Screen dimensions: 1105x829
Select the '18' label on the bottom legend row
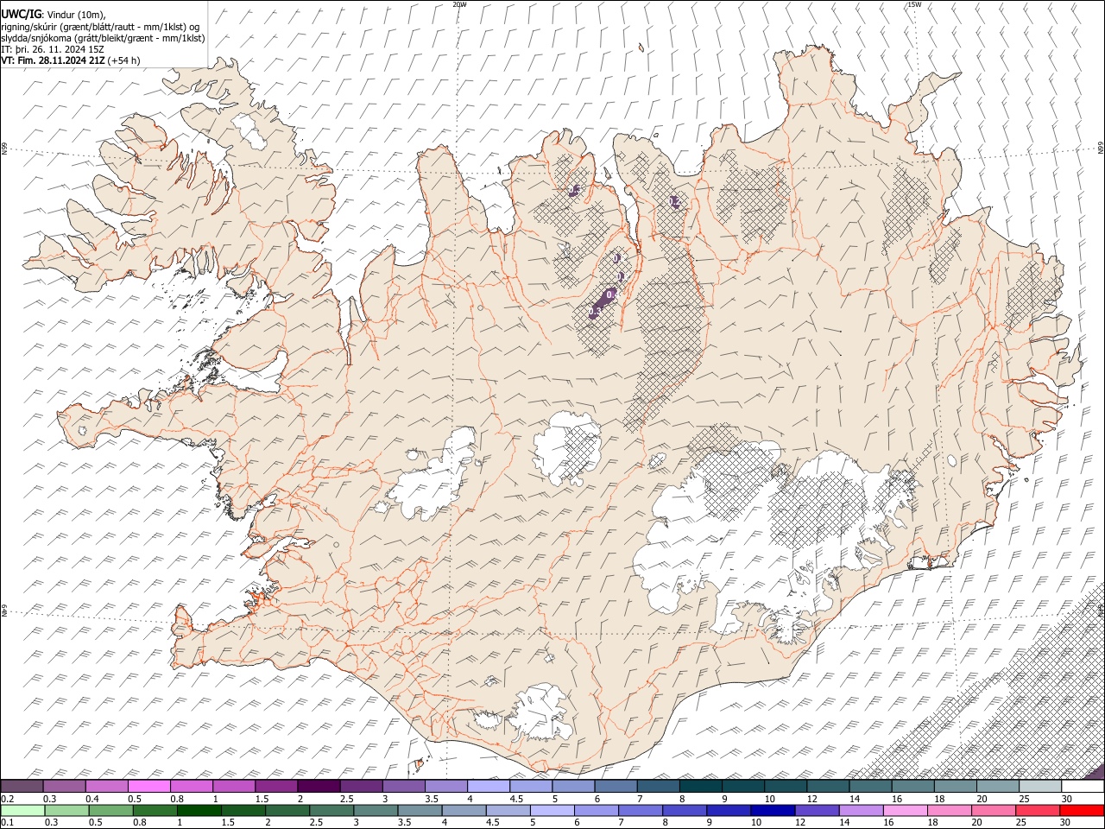click(x=932, y=822)
